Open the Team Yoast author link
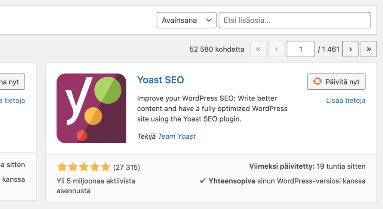Viewport: 383px width, 209px height. click(x=177, y=136)
